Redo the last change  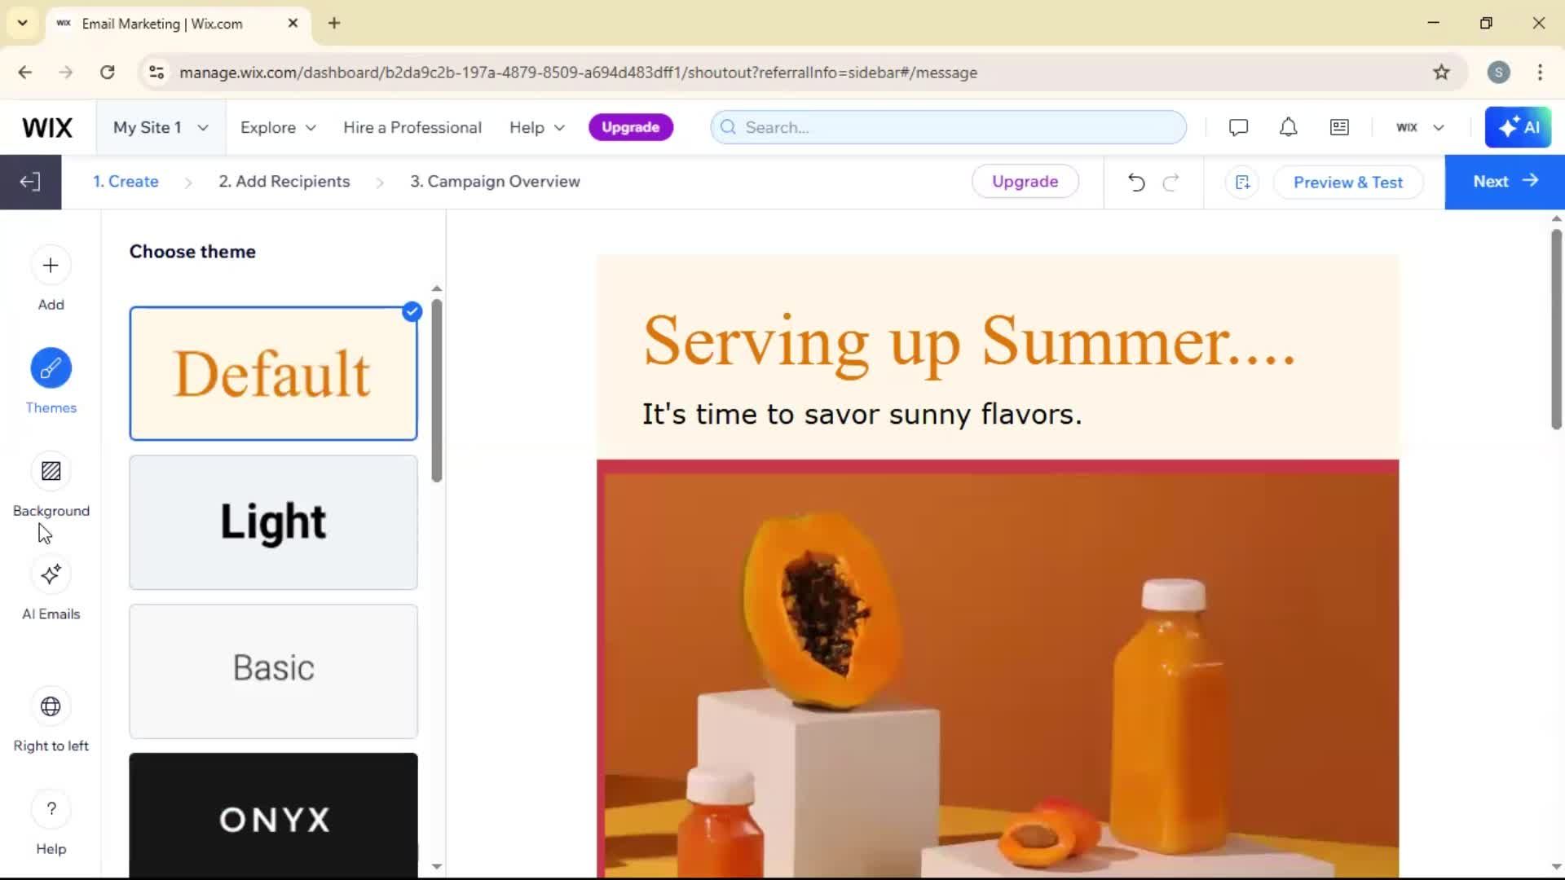pos(1170,182)
